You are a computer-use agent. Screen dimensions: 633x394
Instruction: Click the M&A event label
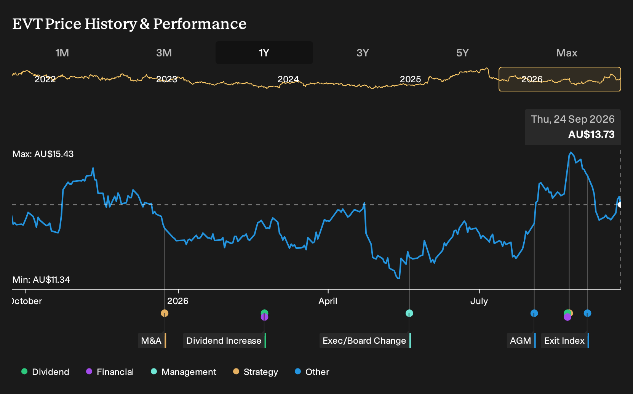pyautogui.click(x=152, y=341)
